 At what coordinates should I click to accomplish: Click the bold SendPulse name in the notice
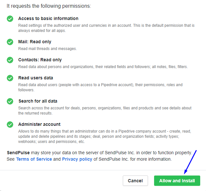click(18, 152)
